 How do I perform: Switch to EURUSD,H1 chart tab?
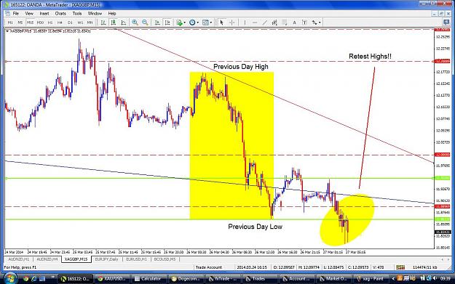click(136, 259)
